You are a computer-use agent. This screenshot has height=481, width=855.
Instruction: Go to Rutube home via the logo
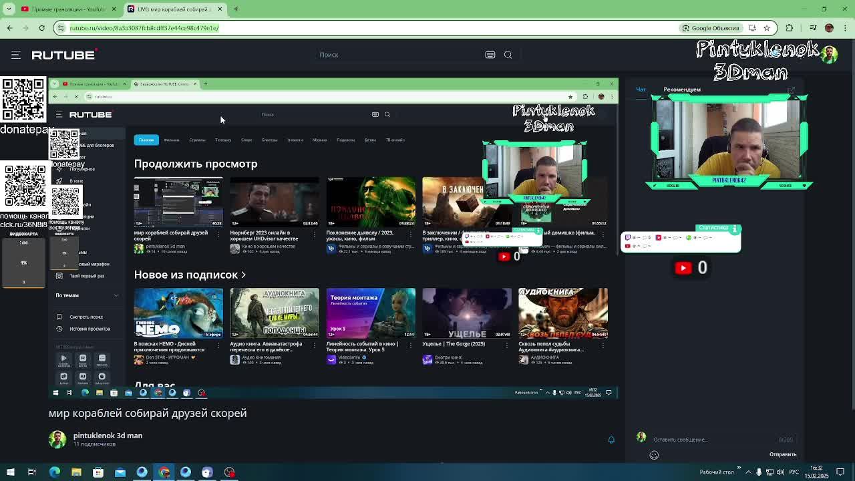[x=64, y=55]
